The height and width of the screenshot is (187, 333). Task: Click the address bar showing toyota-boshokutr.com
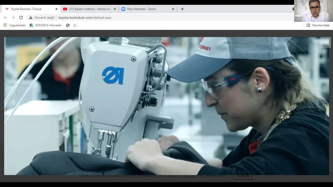coord(85,17)
